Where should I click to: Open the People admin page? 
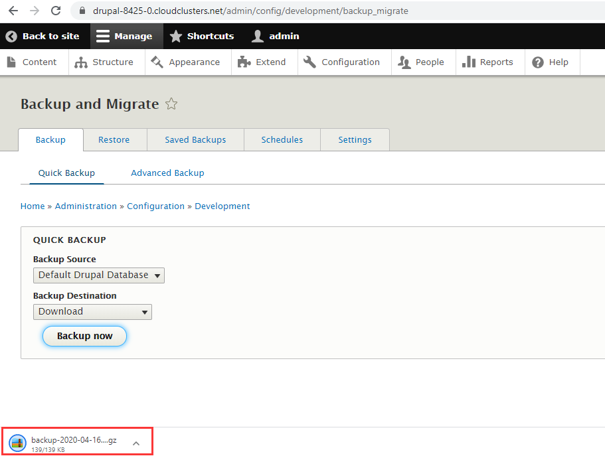[x=421, y=62]
